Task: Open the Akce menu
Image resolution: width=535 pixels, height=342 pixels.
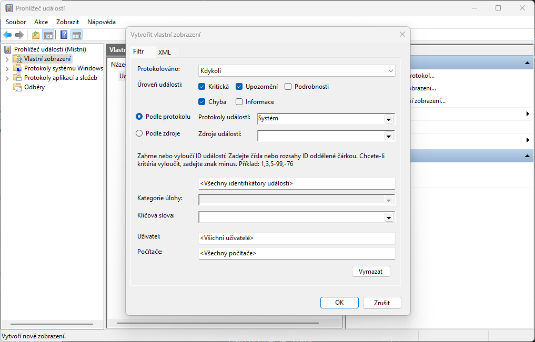Action: click(41, 22)
